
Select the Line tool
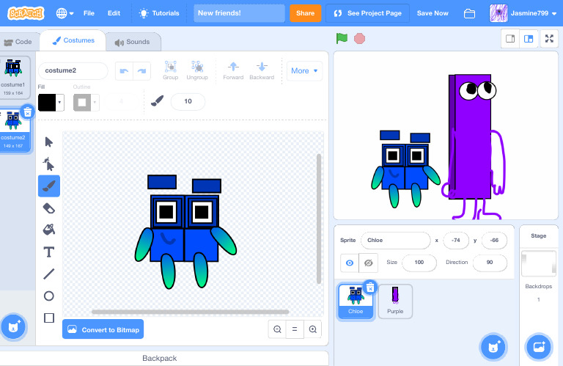pos(49,274)
